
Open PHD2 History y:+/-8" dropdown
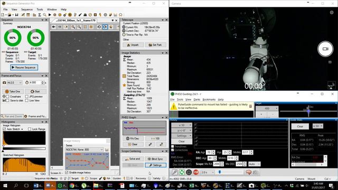(x=182, y=130)
